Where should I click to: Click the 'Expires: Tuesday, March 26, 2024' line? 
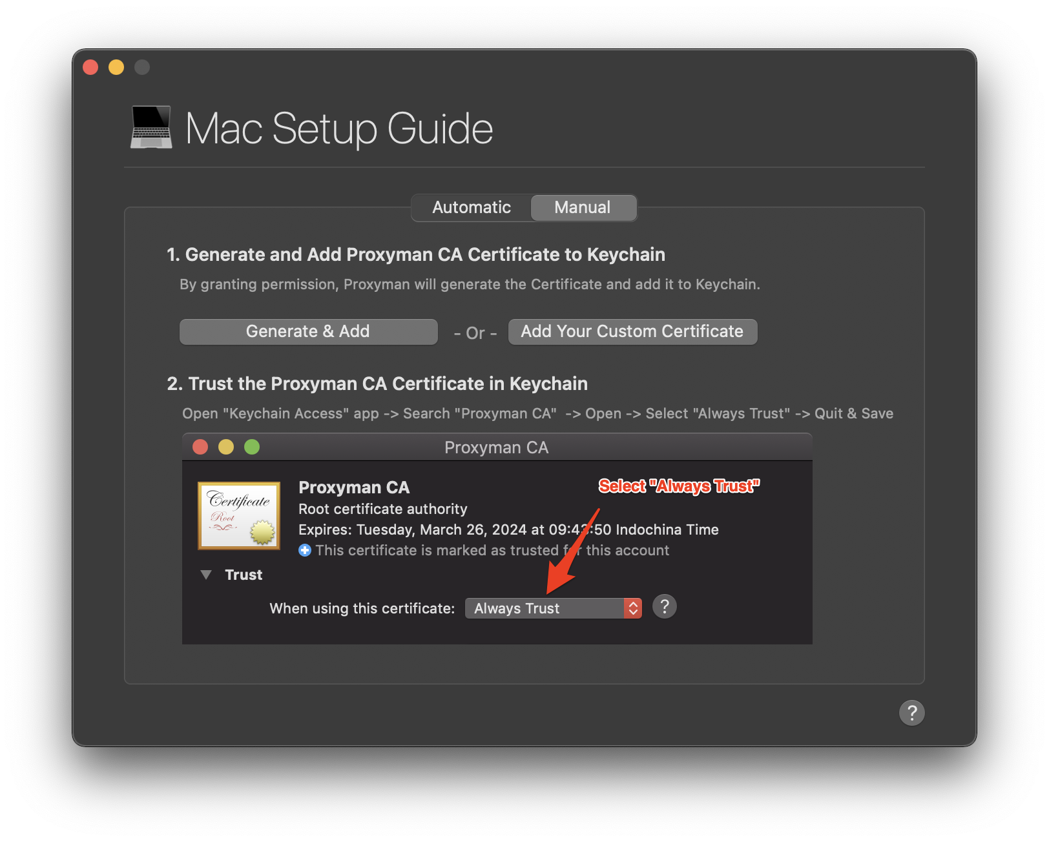pos(508,529)
